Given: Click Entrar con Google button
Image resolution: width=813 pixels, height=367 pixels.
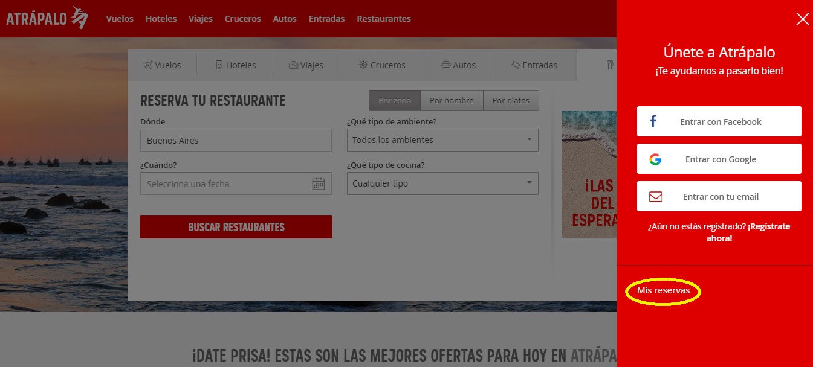Looking at the screenshot, I should pos(719,159).
